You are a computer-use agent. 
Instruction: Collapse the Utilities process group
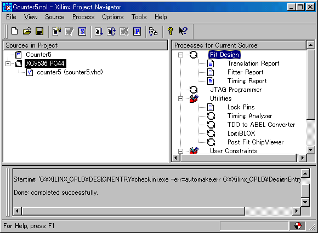(180, 98)
